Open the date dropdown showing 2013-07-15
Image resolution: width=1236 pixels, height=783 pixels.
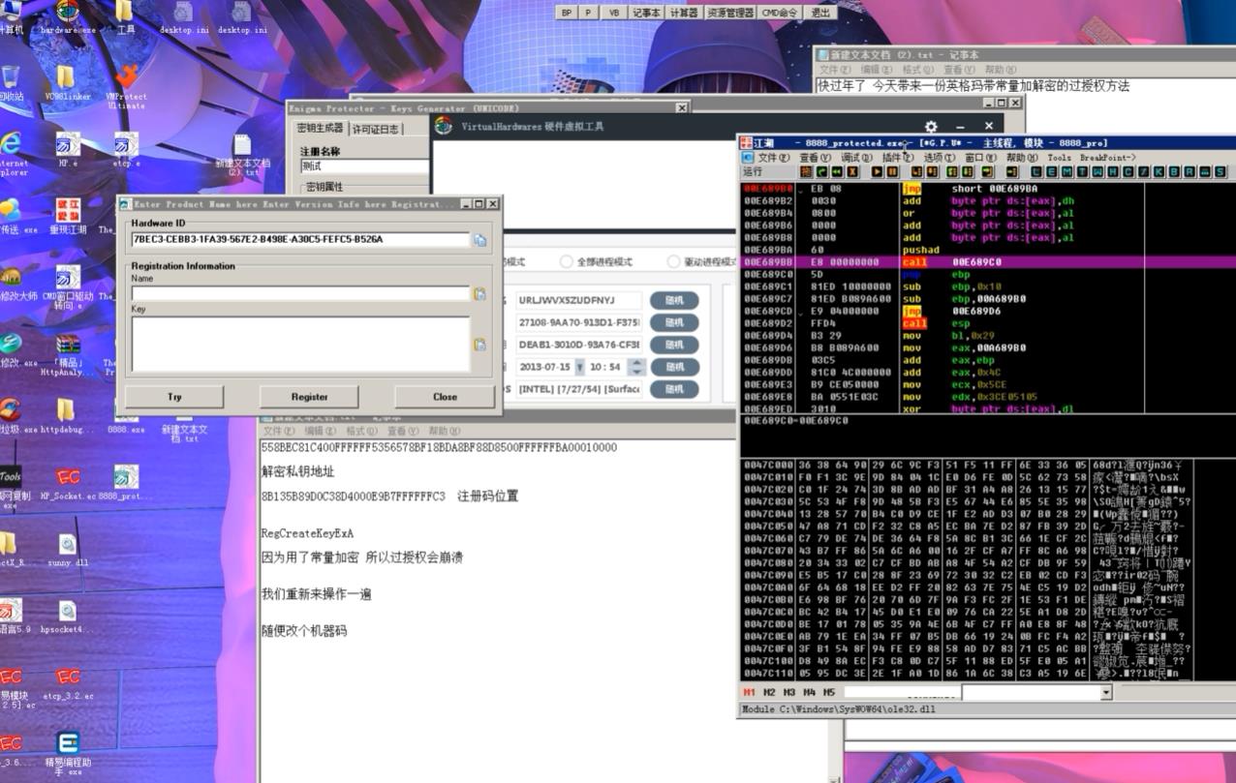(579, 367)
